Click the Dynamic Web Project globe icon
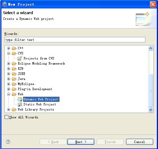 coord(20,99)
